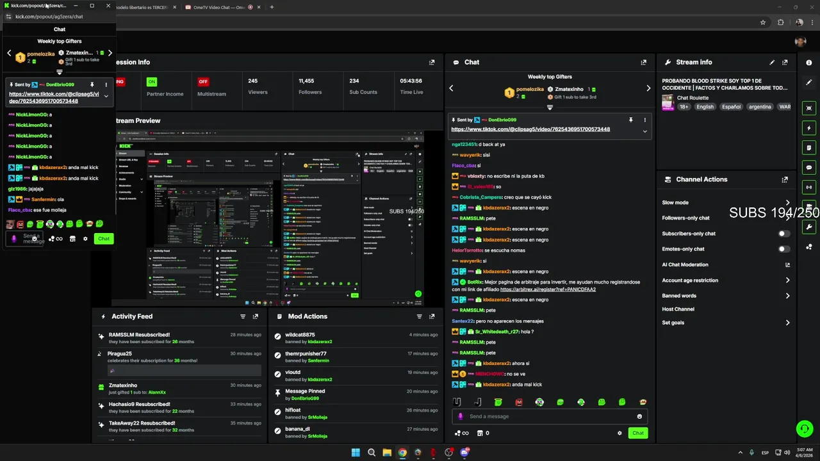Expand pinned message in popout chat
The width and height of the screenshot is (820, 461).
click(106, 96)
